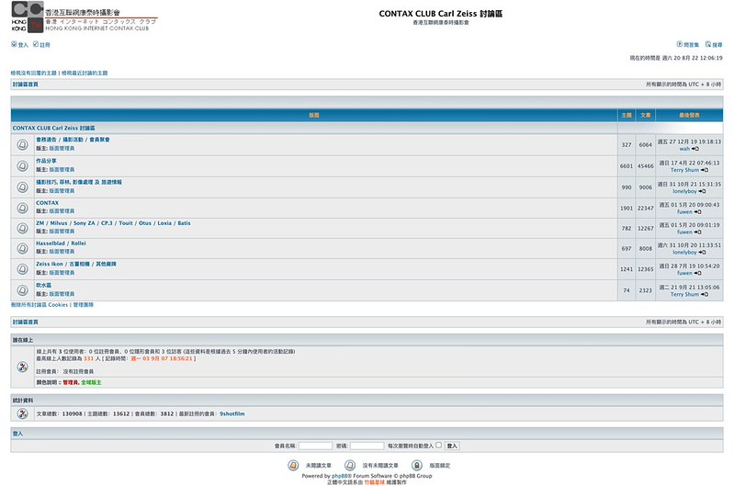Click the global moderator legend link

[91, 382]
